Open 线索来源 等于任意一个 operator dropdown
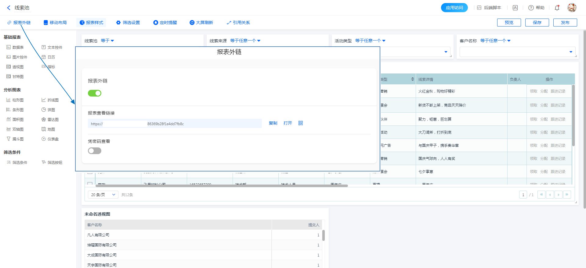This screenshot has height=268, width=586. [245, 41]
